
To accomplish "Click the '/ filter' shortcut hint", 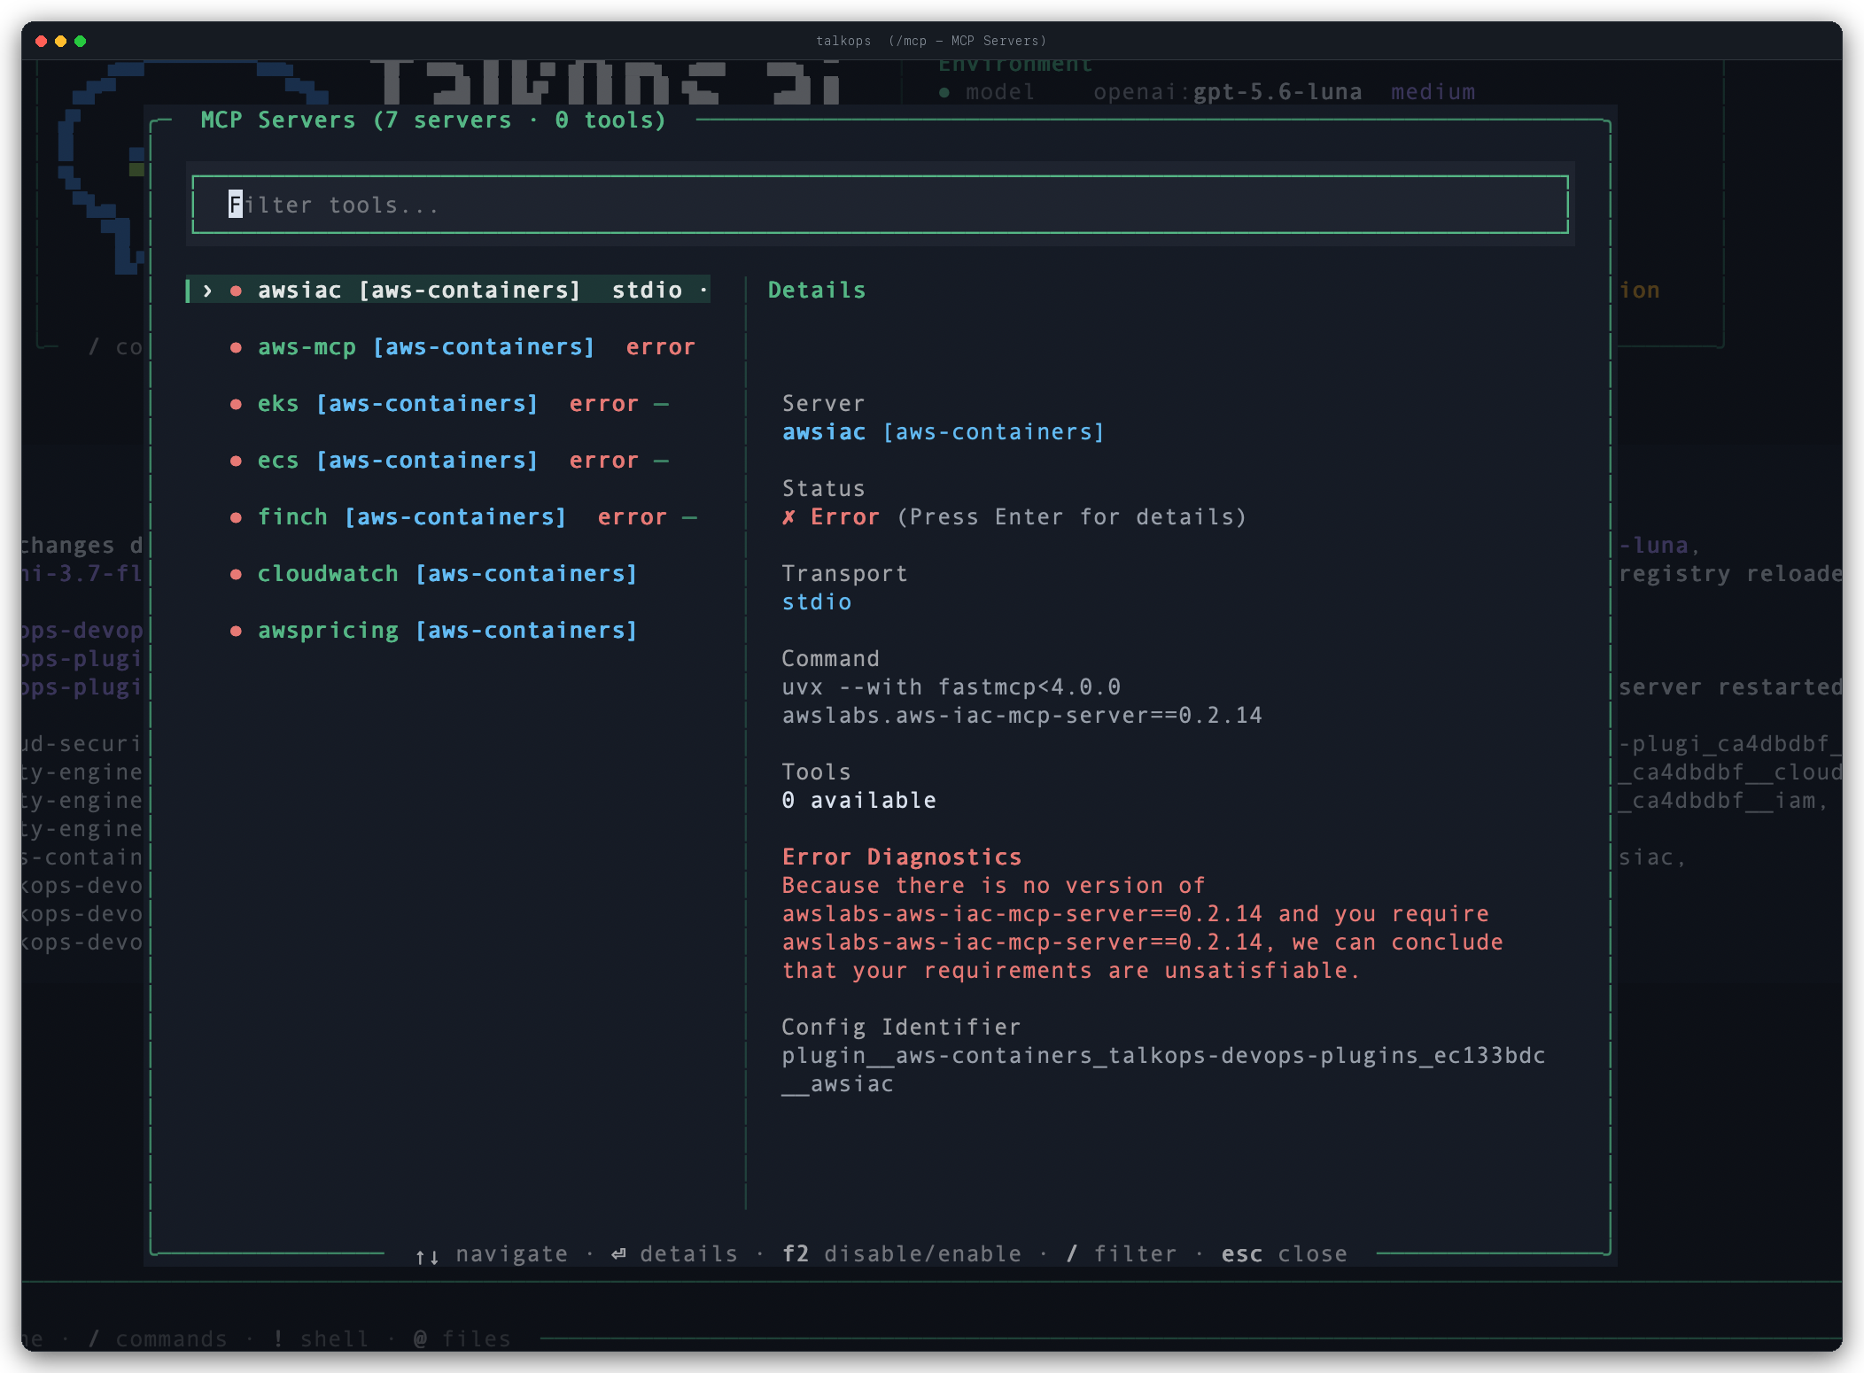I will pyautogui.click(x=1122, y=1253).
